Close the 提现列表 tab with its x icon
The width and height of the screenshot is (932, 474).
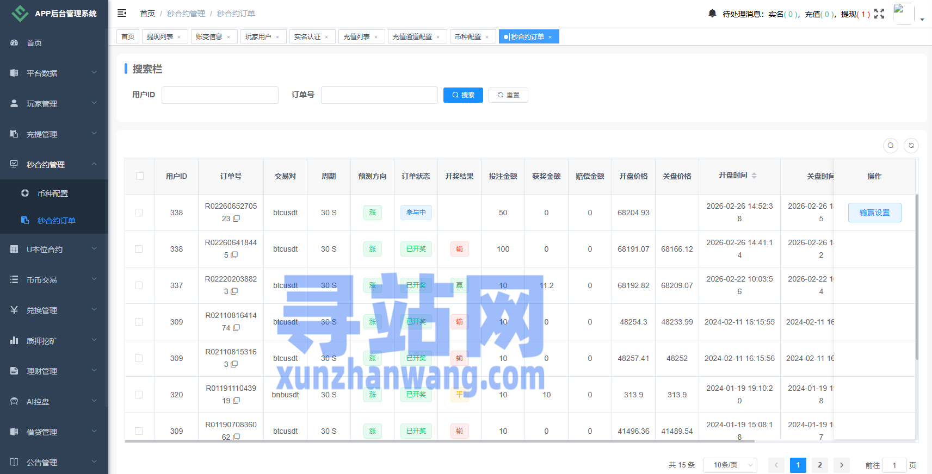(179, 37)
